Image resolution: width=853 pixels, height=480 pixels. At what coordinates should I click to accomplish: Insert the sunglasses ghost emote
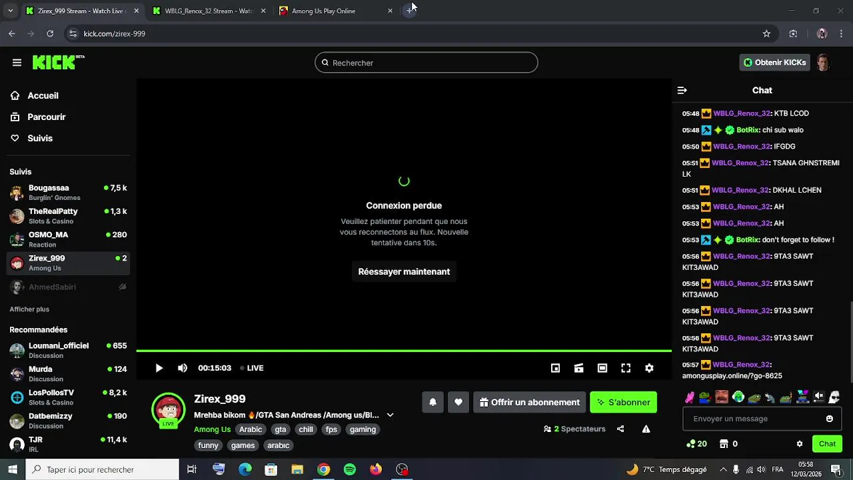click(834, 397)
